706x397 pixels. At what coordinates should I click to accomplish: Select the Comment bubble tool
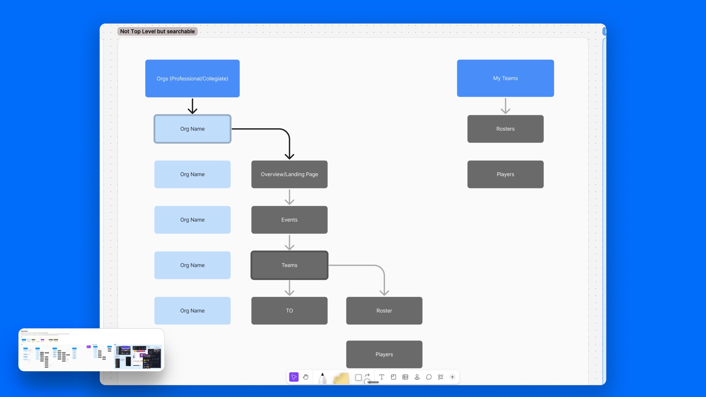429,377
